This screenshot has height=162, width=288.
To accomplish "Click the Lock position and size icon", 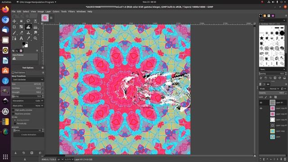I will 270,97.
